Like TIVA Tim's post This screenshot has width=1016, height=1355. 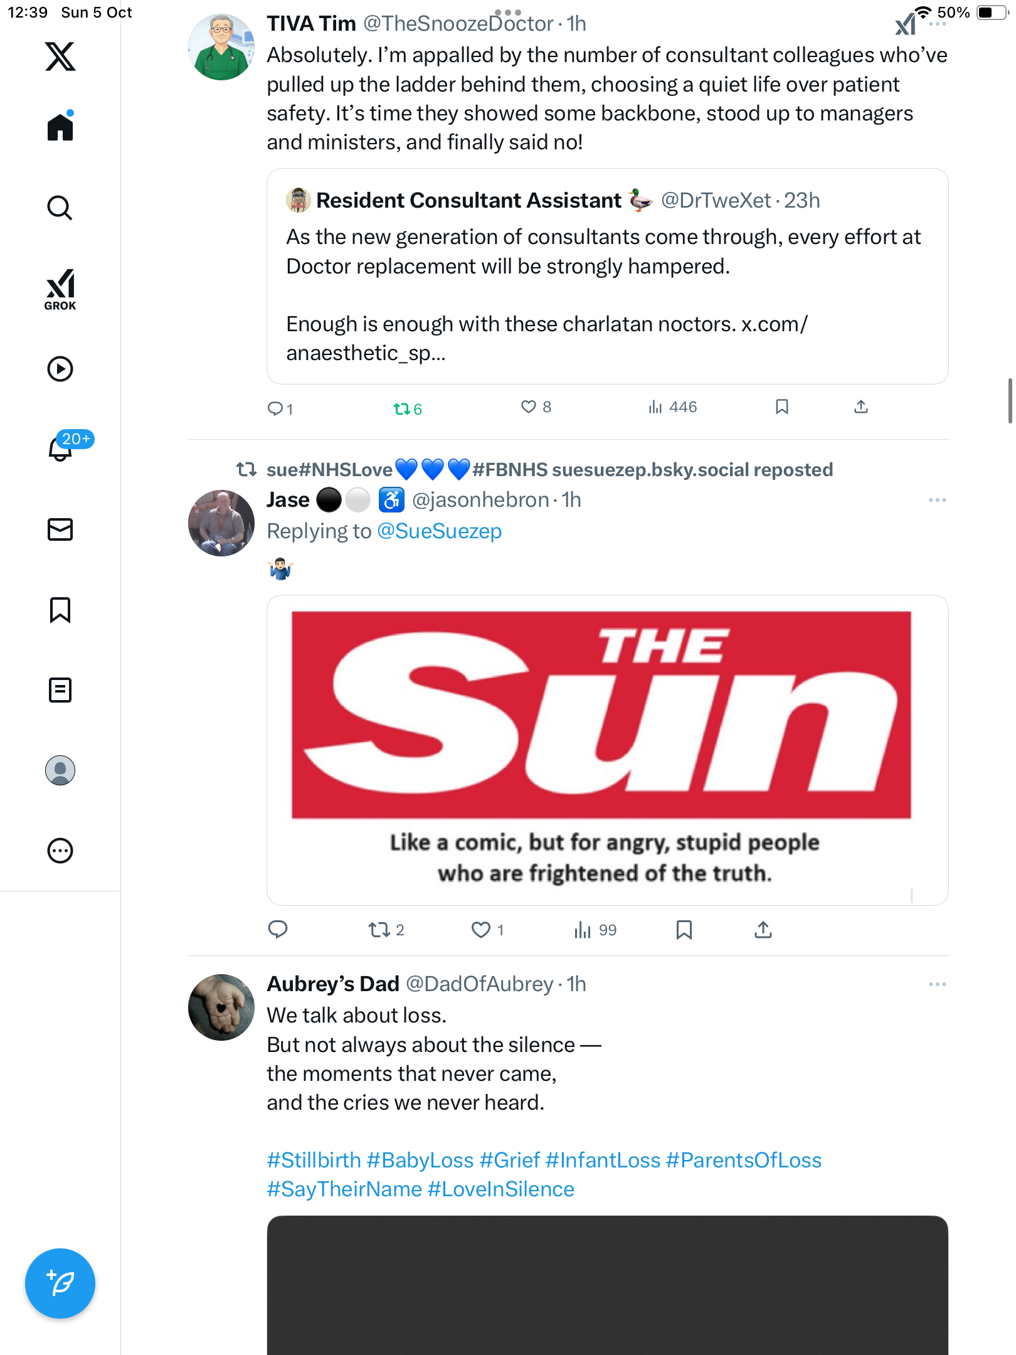529,407
